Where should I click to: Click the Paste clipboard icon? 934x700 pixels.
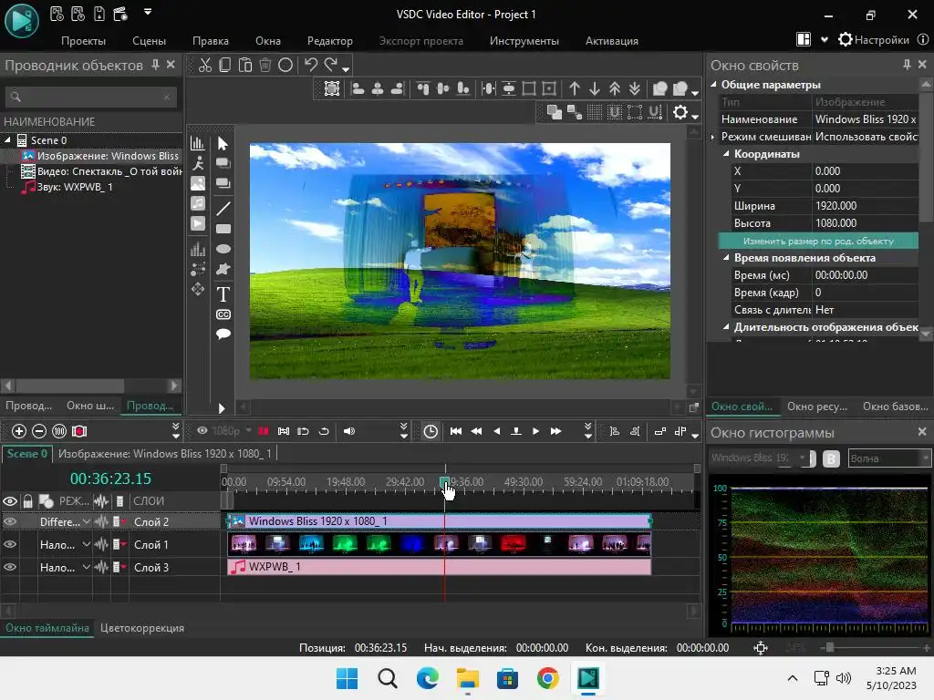pyautogui.click(x=244, y=65)
